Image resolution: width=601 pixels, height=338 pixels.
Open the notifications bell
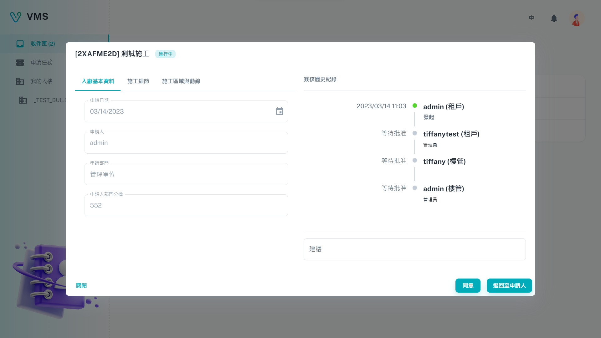pyautogui.click(x=554, y=18)
